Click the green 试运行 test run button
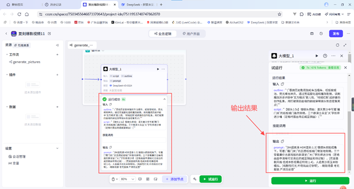354x189 pixels. 211,179
